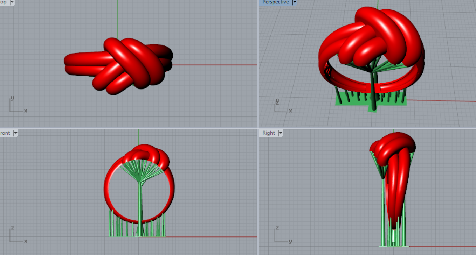Image resolution: width=476 pixels, height=255 pixels.
Task: Select the Front viewport title label
Action: (x=5, y=133)
